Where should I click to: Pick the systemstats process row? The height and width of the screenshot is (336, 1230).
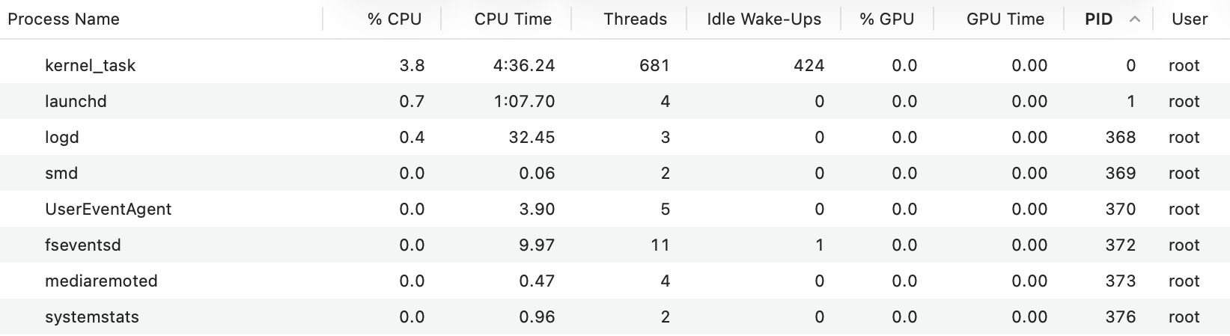92,317
